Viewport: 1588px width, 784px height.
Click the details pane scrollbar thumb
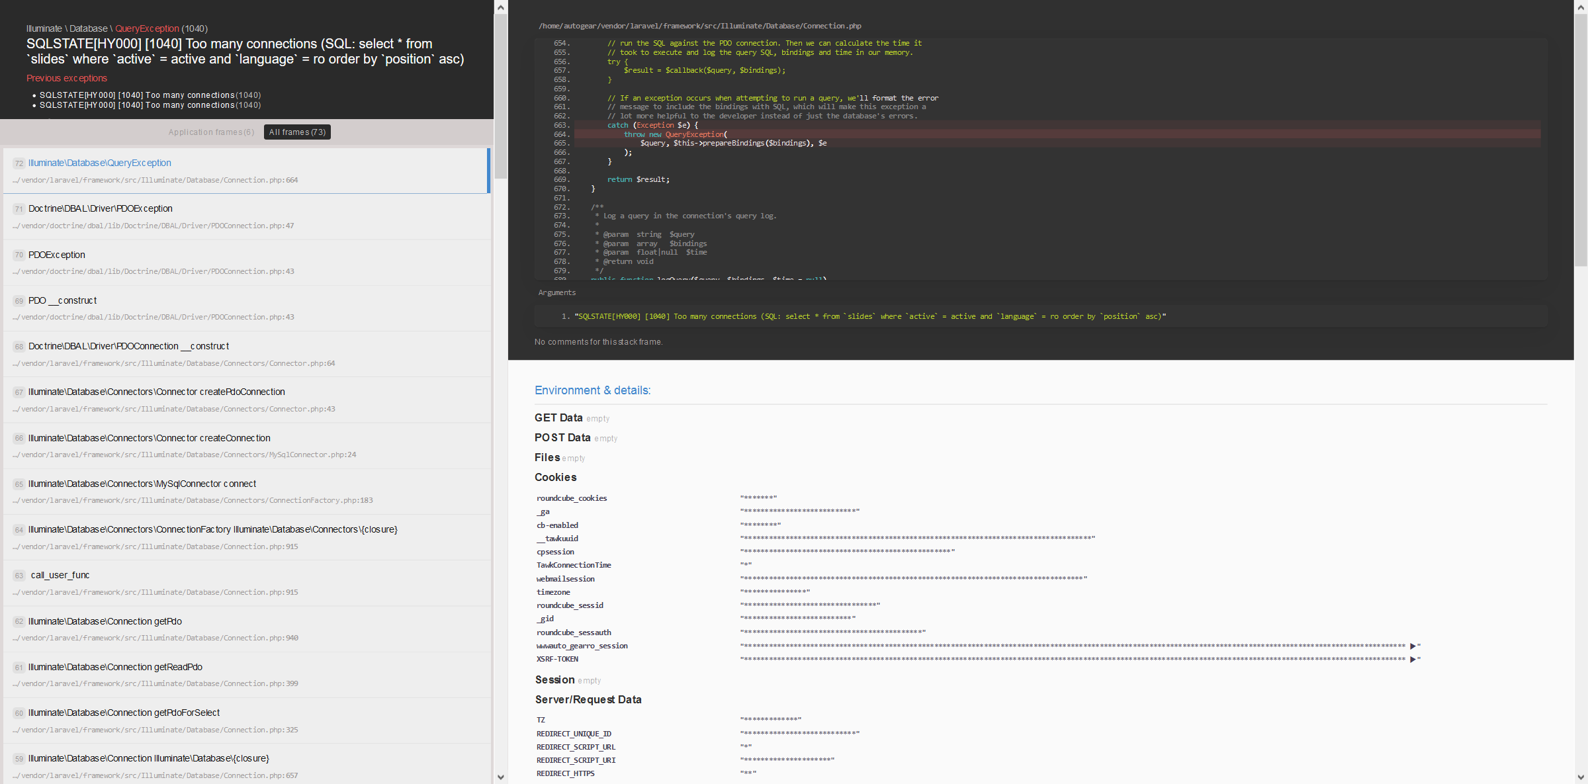[x=1581, y=140]
